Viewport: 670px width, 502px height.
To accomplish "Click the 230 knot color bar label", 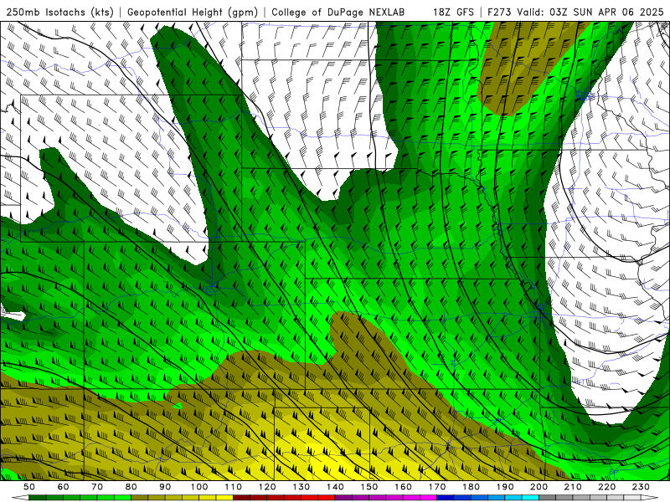I will tap(641, 487).
